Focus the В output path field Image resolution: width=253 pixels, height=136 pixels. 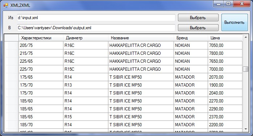(x=96, y=28)
